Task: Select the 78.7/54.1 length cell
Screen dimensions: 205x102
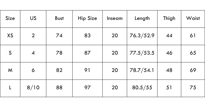Action: coord(142,70)
